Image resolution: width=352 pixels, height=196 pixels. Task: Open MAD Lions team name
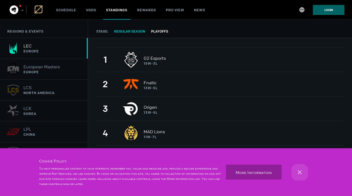[154, 132]
